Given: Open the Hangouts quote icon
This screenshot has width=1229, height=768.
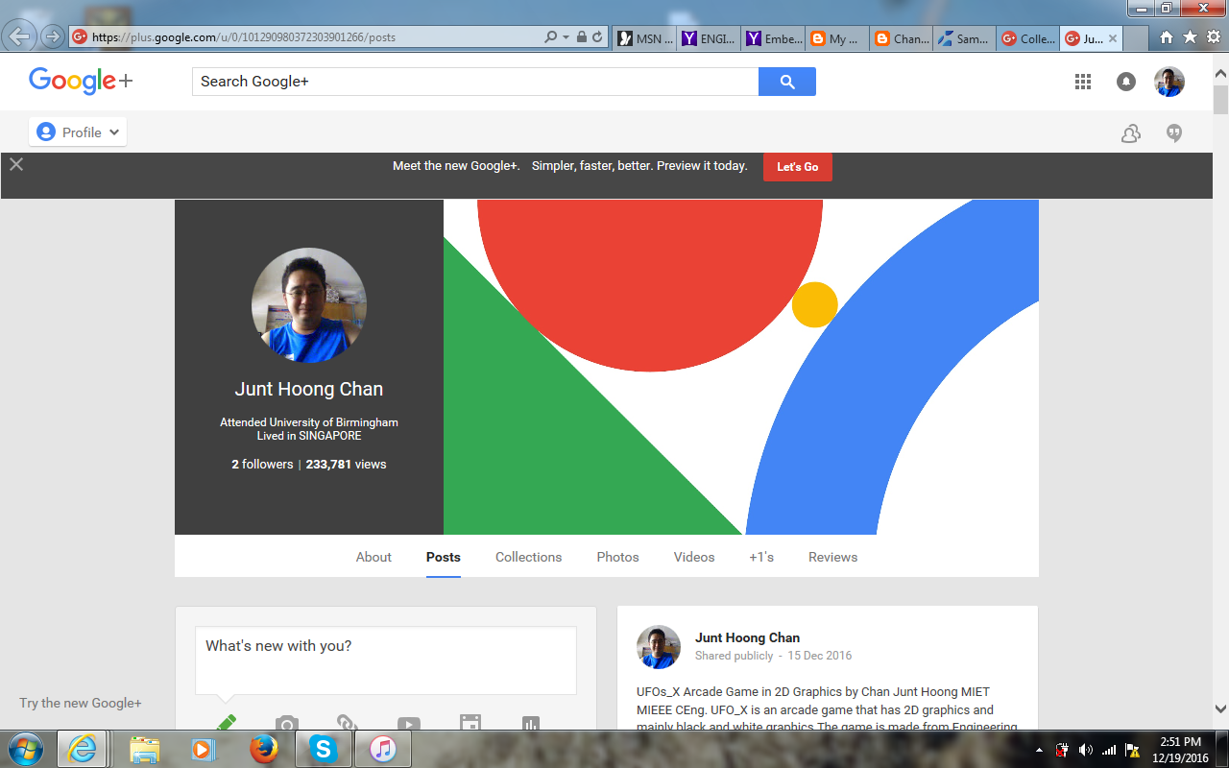Looking at the screenshot, I should pyautogui.click(x=1174, y=133).
